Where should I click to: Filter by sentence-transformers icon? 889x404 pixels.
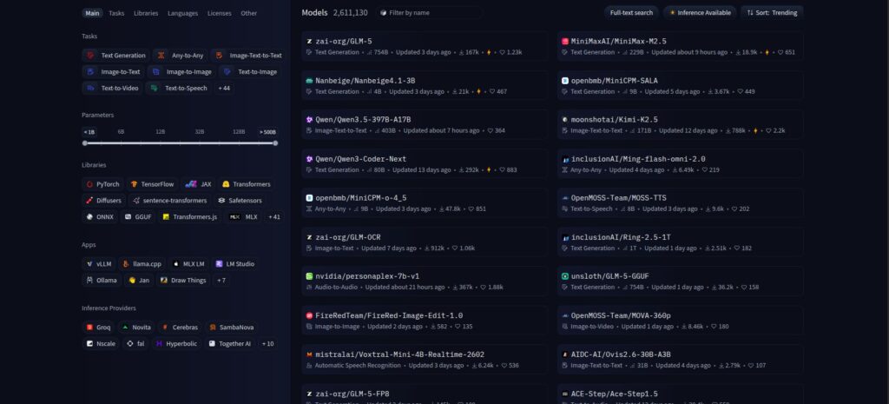click(136, 201)
